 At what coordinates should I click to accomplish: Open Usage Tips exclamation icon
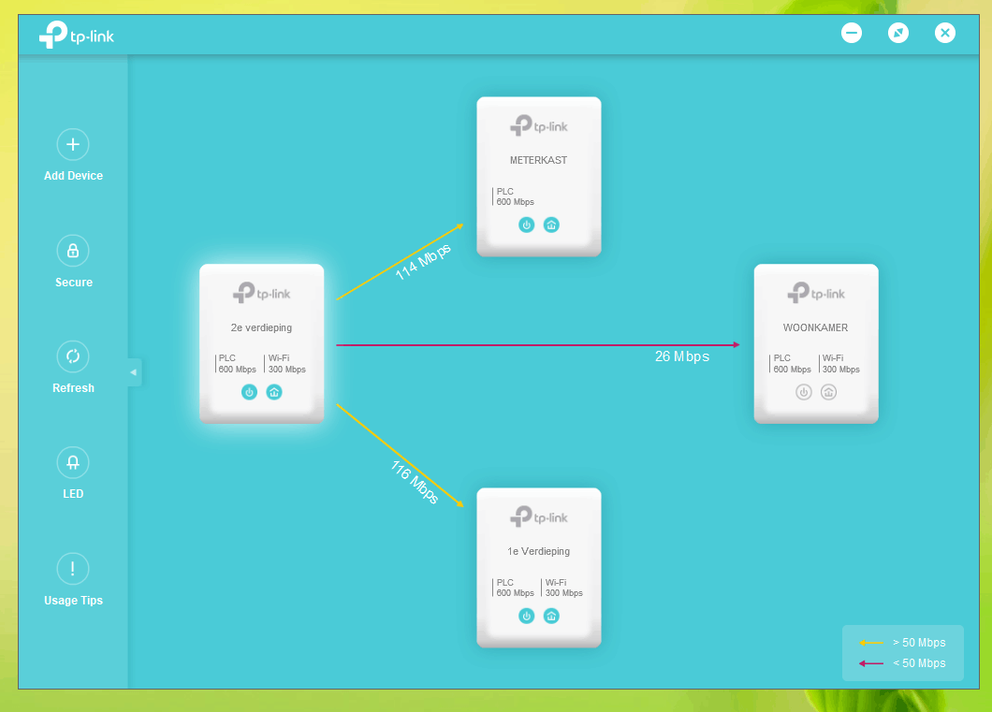73,569
